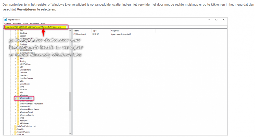Click the folder icon next to Windows NT

point(18,107)
